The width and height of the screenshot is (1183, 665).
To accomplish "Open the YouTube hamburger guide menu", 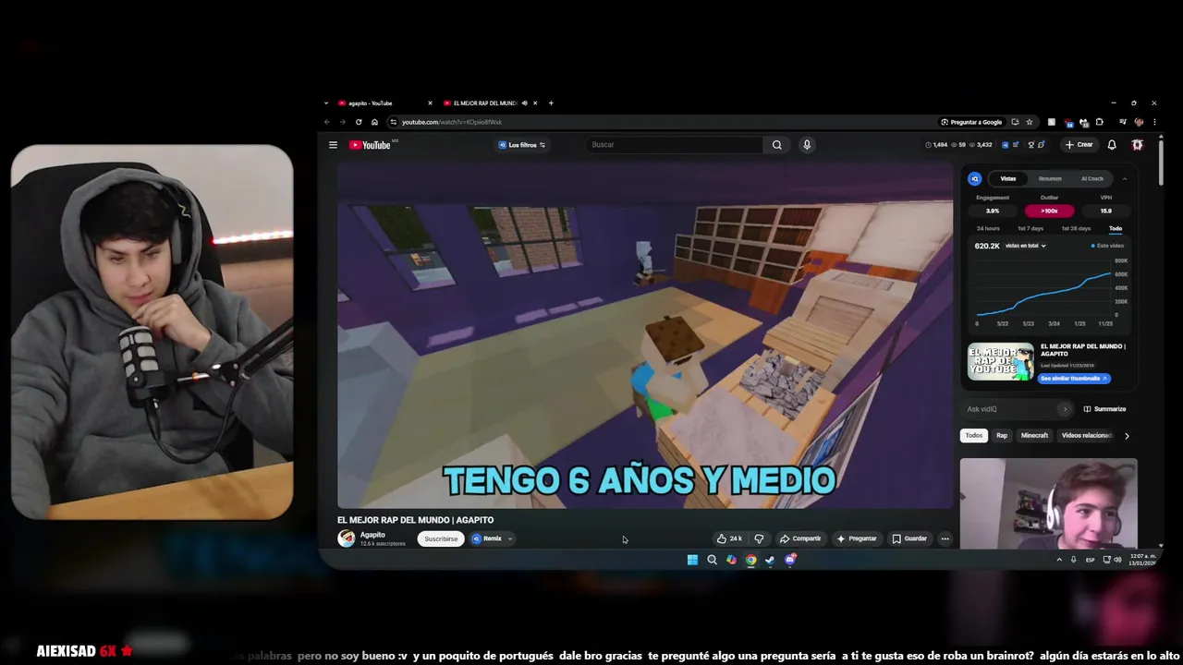I will coord(333,145).
